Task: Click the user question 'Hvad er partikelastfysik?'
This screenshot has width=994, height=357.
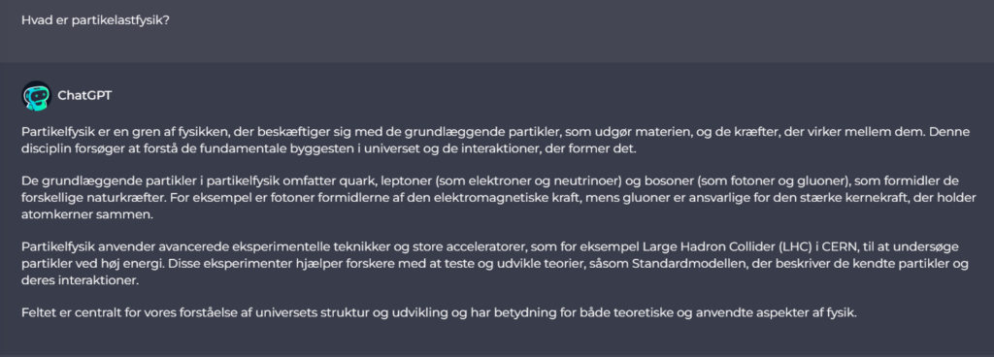Action: tap(95, 20)
